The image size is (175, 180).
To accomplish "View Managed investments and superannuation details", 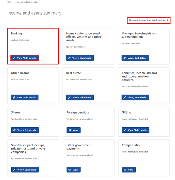I will (135, 58).
